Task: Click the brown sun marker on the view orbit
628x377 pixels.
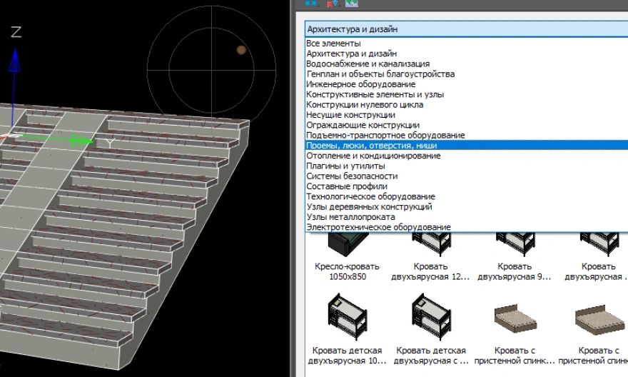Action: pyautogui.click(x=241, y=50)
